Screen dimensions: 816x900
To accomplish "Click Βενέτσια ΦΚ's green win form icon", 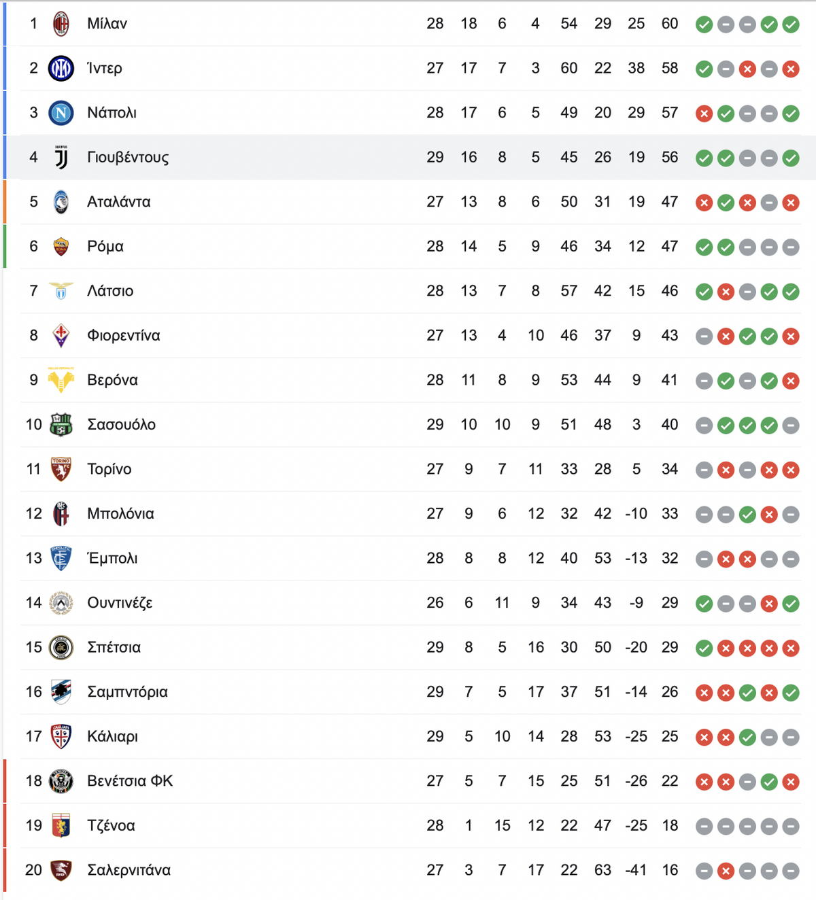I will pyautogui.click(x=769, y=782).
